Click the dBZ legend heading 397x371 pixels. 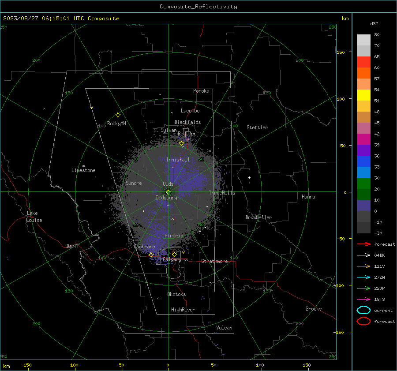(374, 23)
